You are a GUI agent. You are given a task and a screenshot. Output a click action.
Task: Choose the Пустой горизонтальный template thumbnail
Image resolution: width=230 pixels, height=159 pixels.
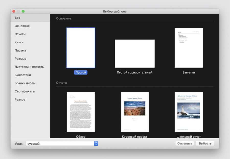point(135,54)
